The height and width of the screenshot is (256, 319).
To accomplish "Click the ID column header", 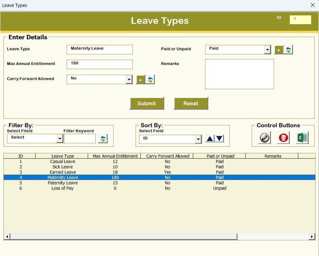I will pyautogui.click(x=20, y=156).
